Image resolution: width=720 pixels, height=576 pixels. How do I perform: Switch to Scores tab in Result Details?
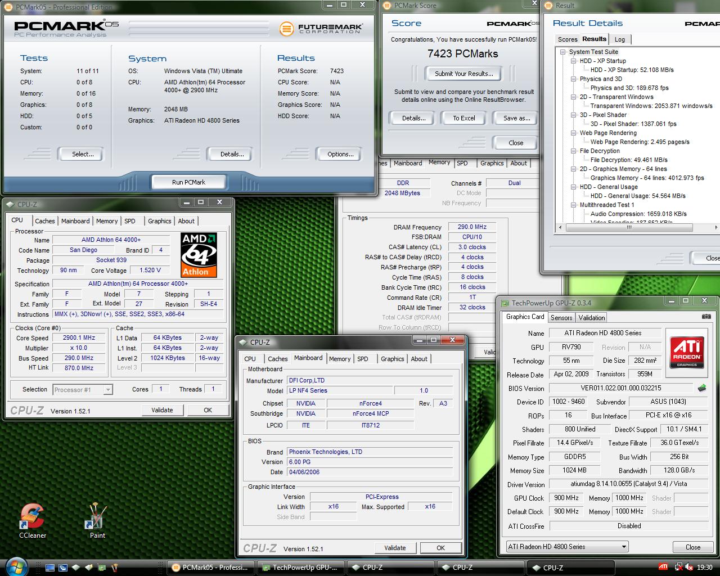[568, 39]
